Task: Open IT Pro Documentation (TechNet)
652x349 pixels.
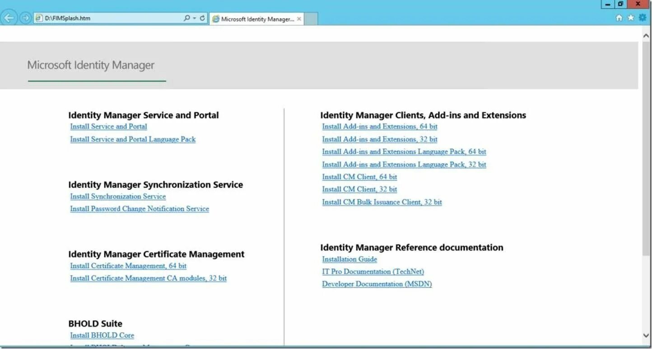Action: click(373, 271)
